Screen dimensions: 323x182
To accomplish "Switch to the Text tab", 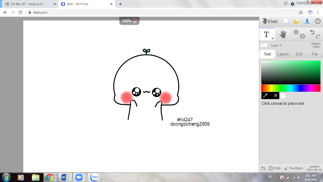I will [x=267, y=54].
